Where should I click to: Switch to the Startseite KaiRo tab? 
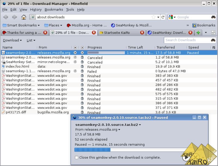(122, 33)
